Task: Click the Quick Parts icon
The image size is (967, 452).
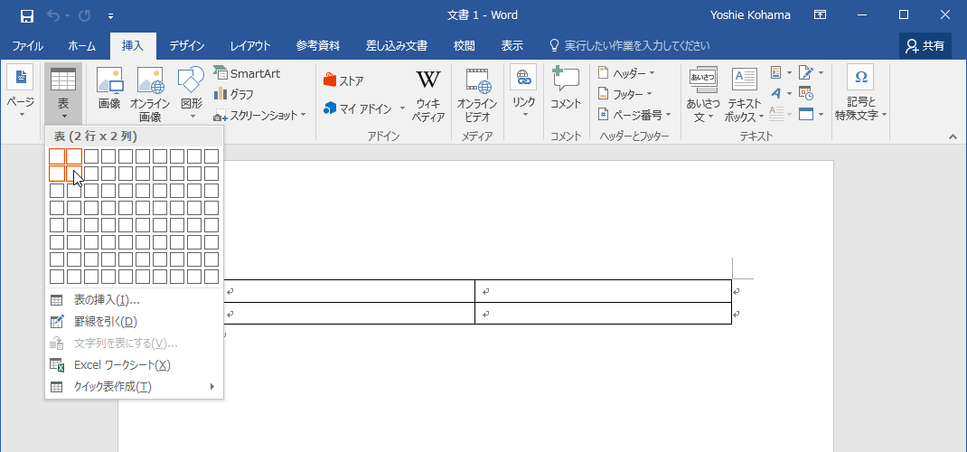Action: click(x=777, y=72)
